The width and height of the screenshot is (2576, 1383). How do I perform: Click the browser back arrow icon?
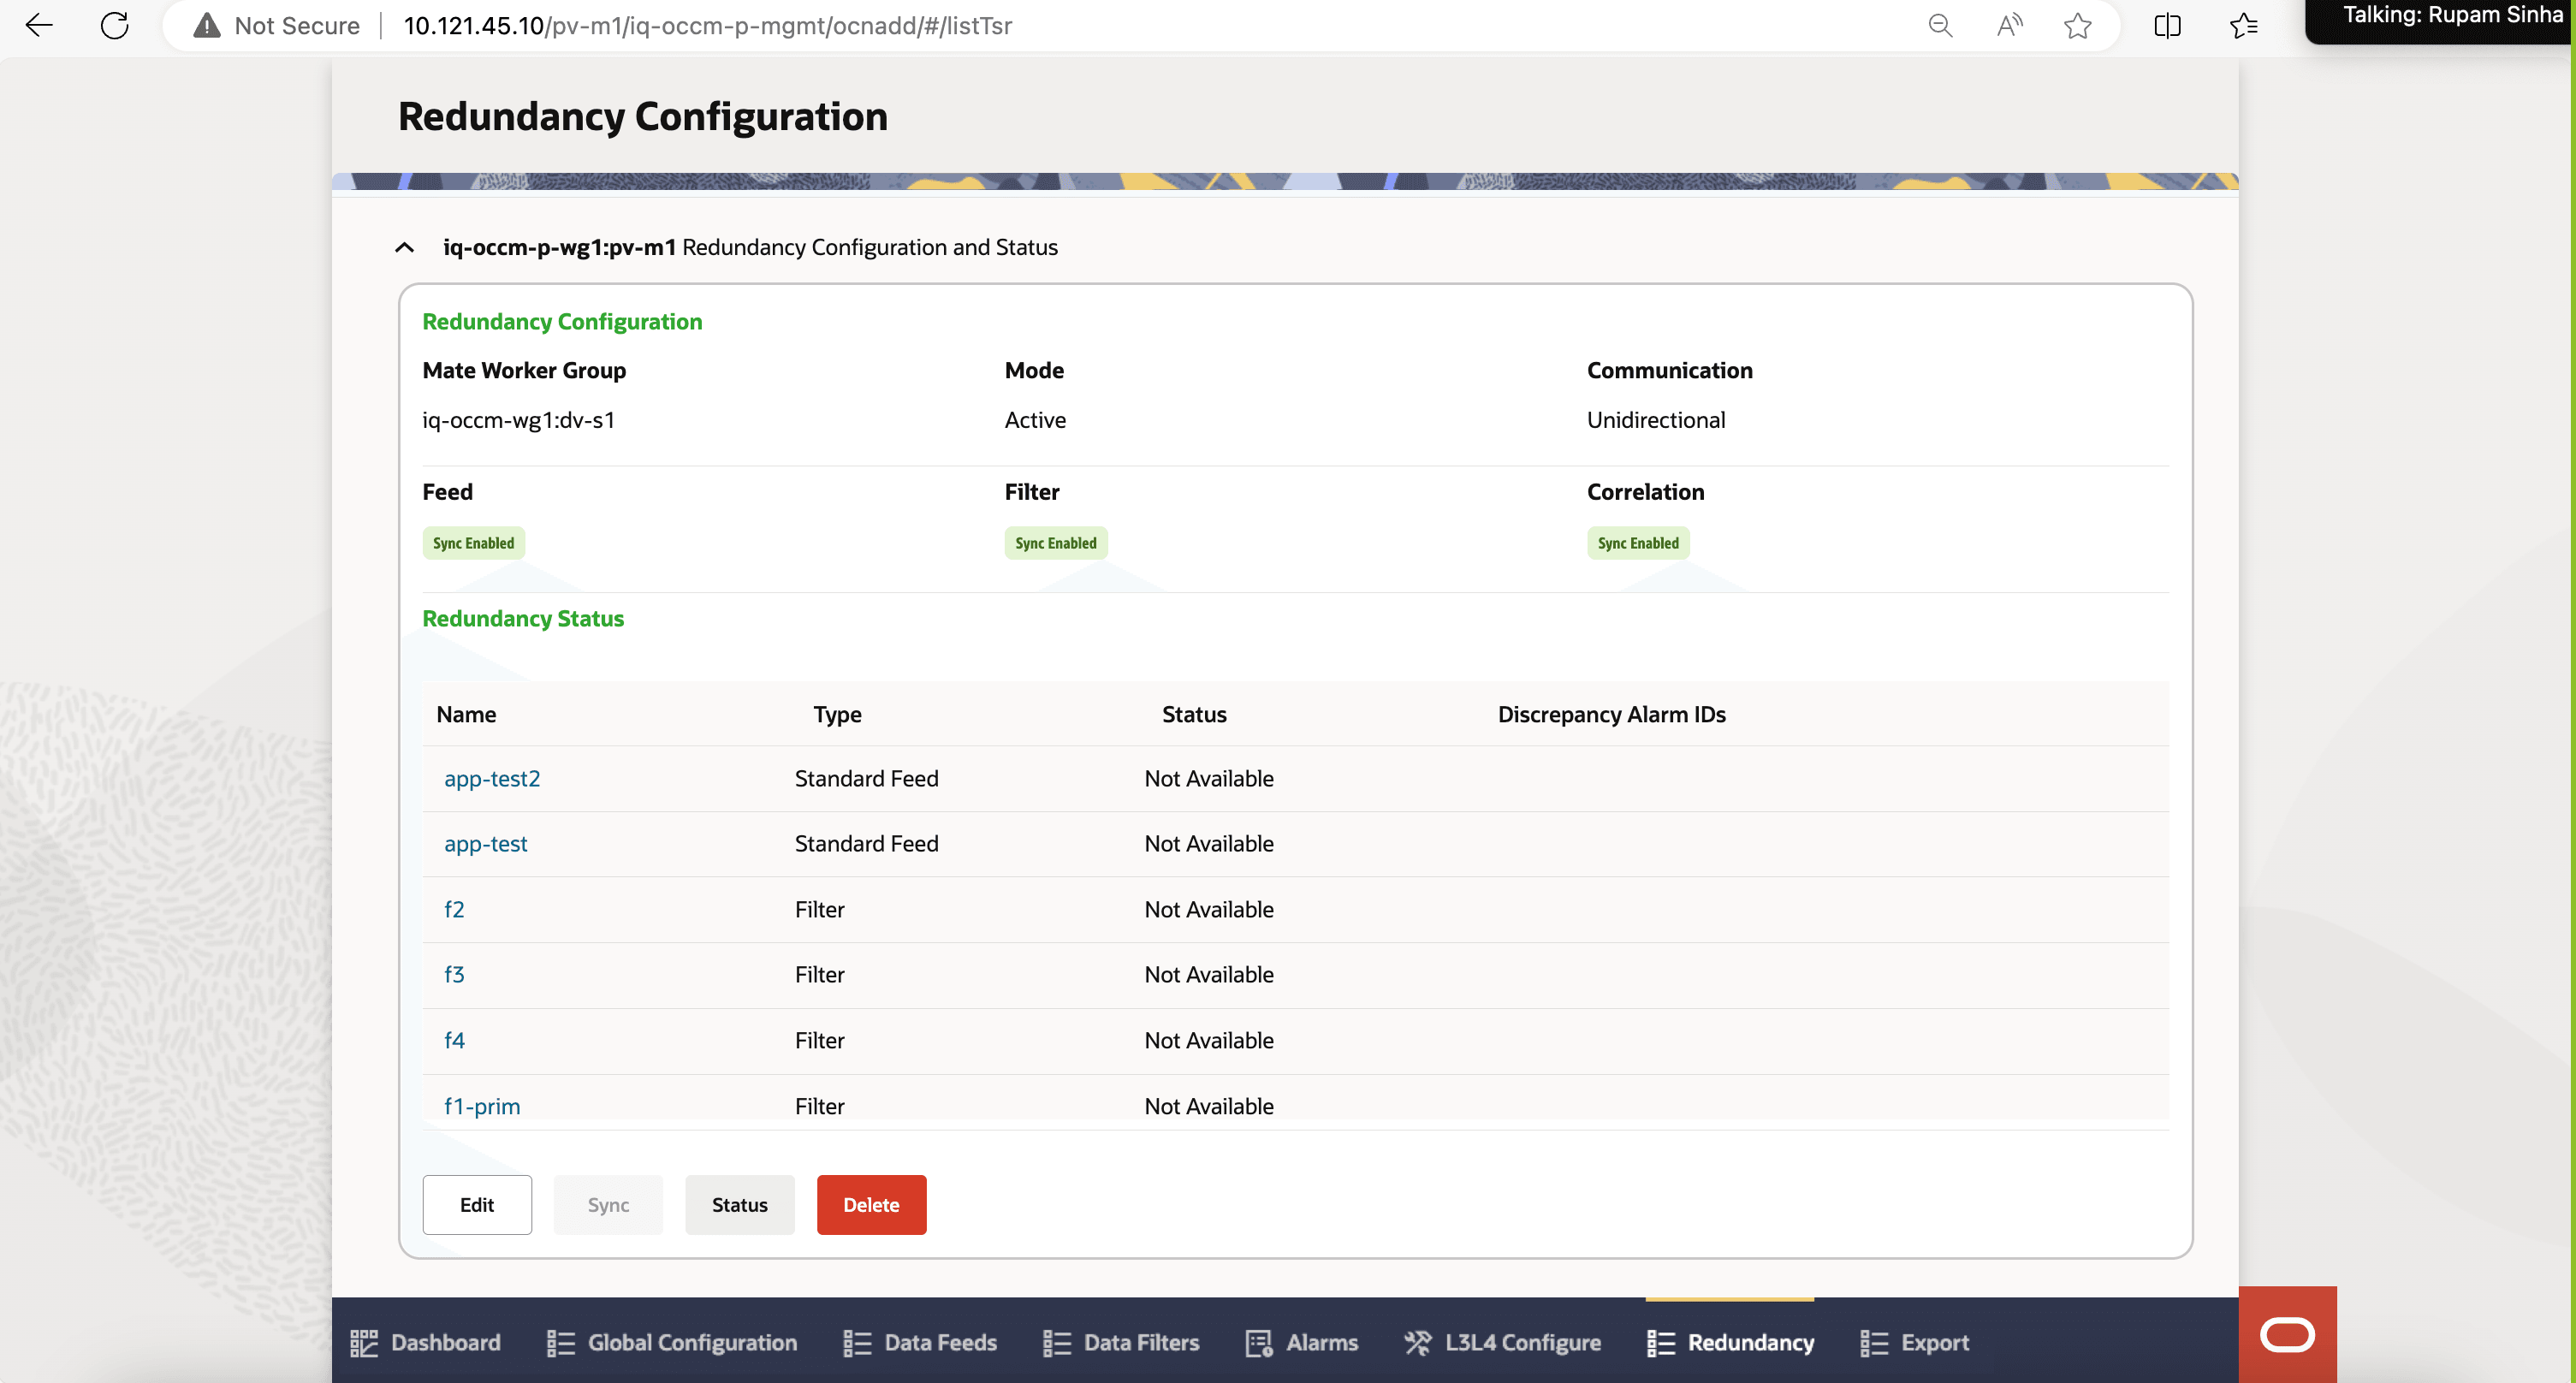pos(38,25)
